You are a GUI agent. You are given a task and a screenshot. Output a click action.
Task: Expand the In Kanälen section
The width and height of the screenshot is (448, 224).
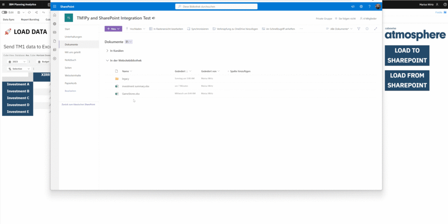click(x=107, y=51)
